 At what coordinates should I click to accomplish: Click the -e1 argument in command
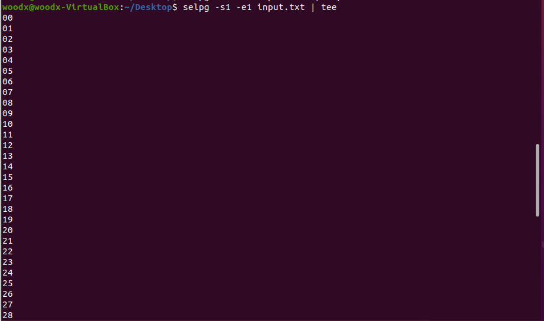(244, 7)
